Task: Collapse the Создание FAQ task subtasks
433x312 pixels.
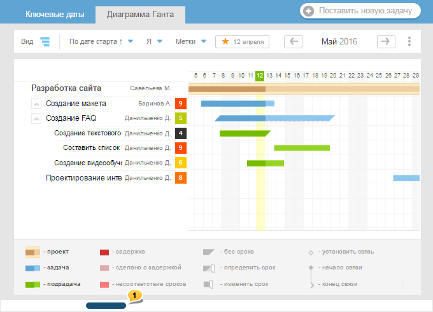Action: (x=36, y=118)
